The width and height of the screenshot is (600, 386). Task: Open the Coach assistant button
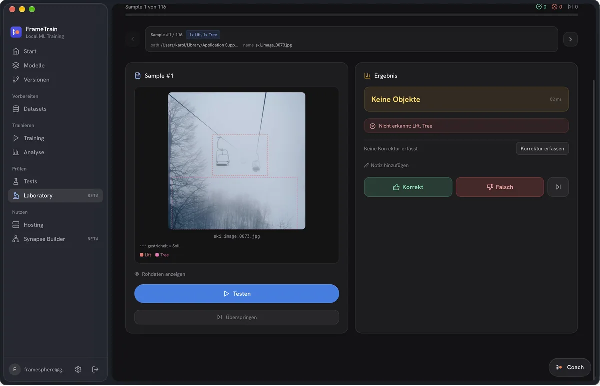click(570, 367)
